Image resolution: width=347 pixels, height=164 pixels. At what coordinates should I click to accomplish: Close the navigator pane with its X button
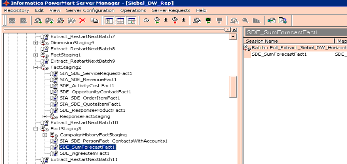tap(234, 30)
